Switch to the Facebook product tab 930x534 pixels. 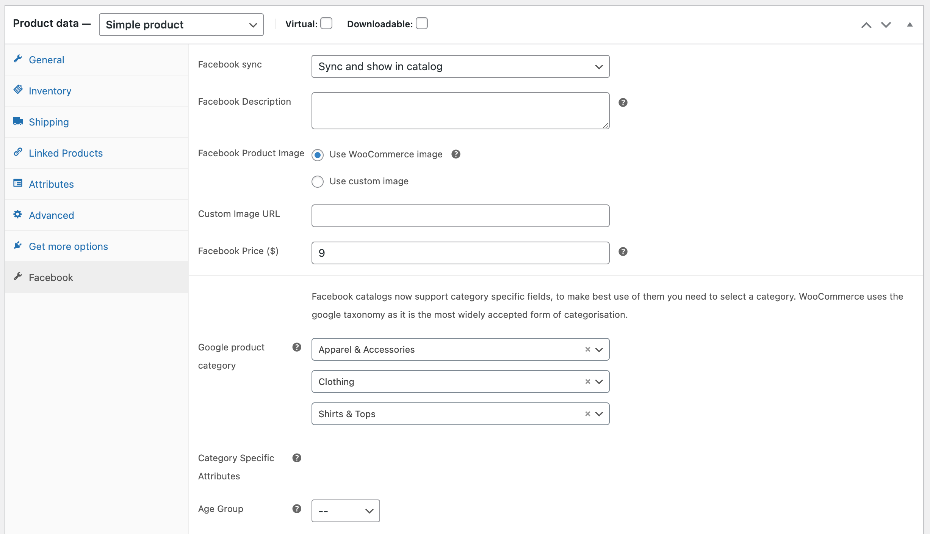click(50, 277)
